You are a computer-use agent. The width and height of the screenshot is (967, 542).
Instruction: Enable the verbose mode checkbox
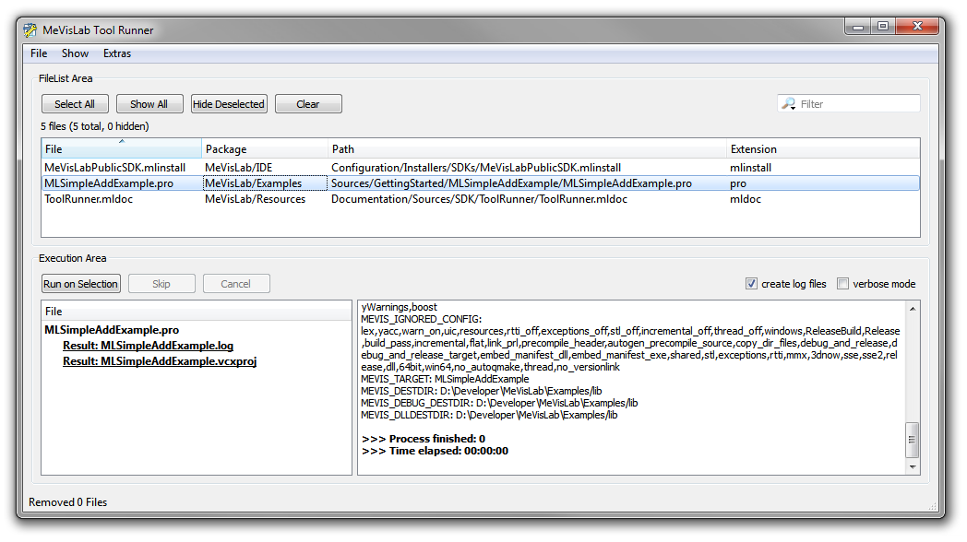point(842,284)
